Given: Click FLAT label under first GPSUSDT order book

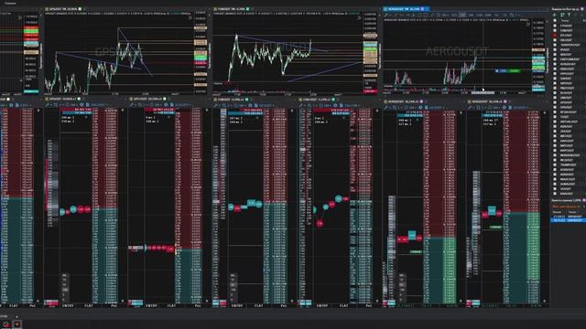Looking at the screenshot, I should 89,306.
